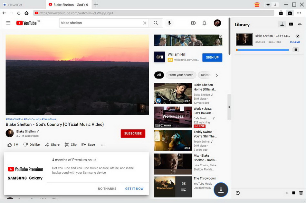Click the Dislike button
306x203 pixels.
(32, 145)
